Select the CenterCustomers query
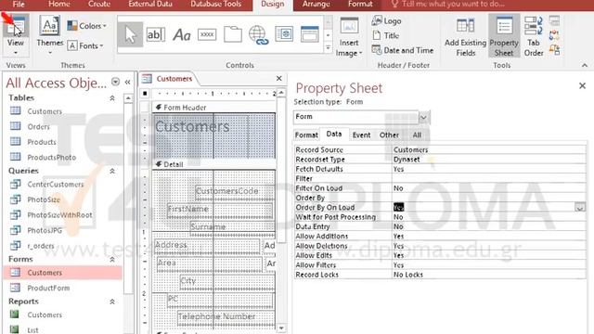Screen dimensions: 594x334 pyautogui.click(x=56, y=185)
